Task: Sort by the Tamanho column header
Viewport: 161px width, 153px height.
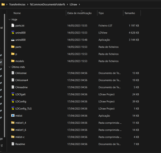Action: 130,13
